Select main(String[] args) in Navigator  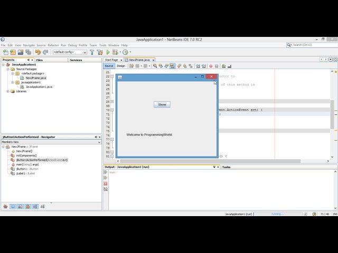27,164
